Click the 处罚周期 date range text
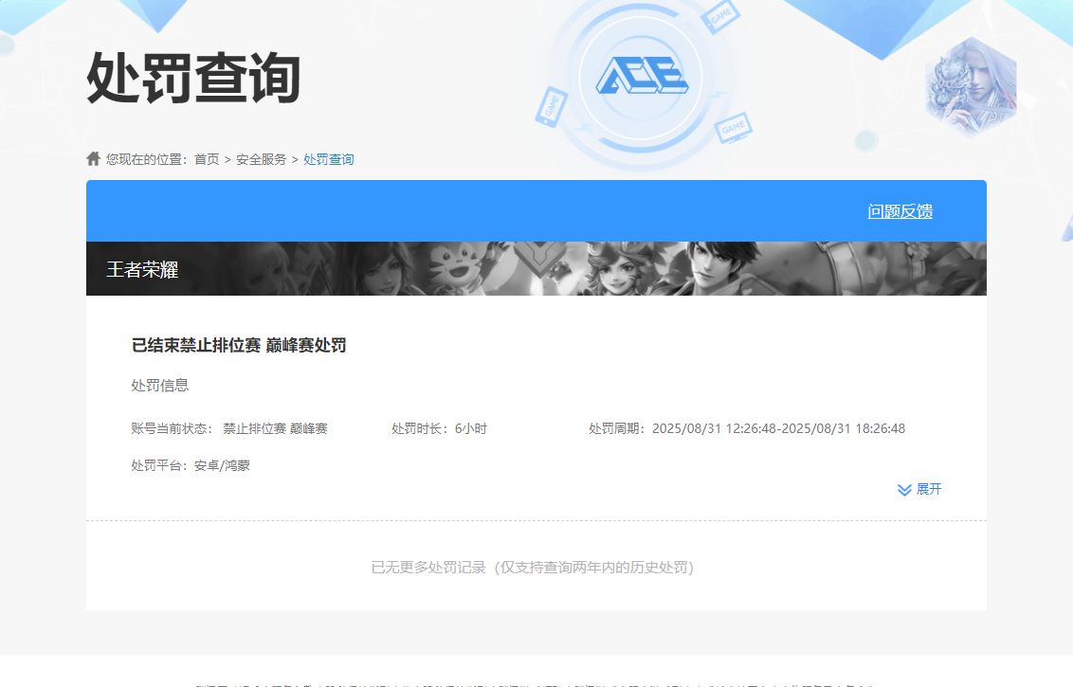The image size is (1073, 687). (x=747, y=427)
